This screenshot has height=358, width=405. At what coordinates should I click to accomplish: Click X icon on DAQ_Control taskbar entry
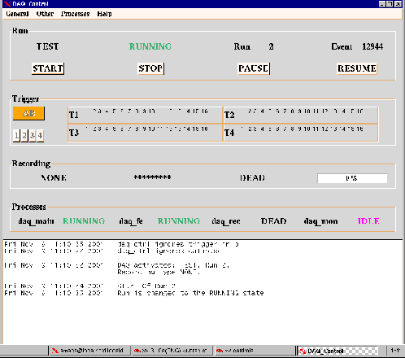(303, 351)
